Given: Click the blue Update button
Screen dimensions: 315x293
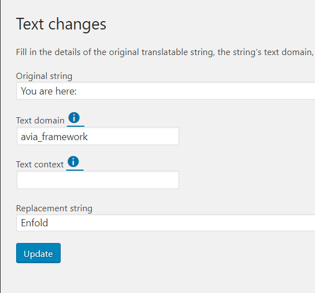Looking at the screenshot, I should point(38,253).
